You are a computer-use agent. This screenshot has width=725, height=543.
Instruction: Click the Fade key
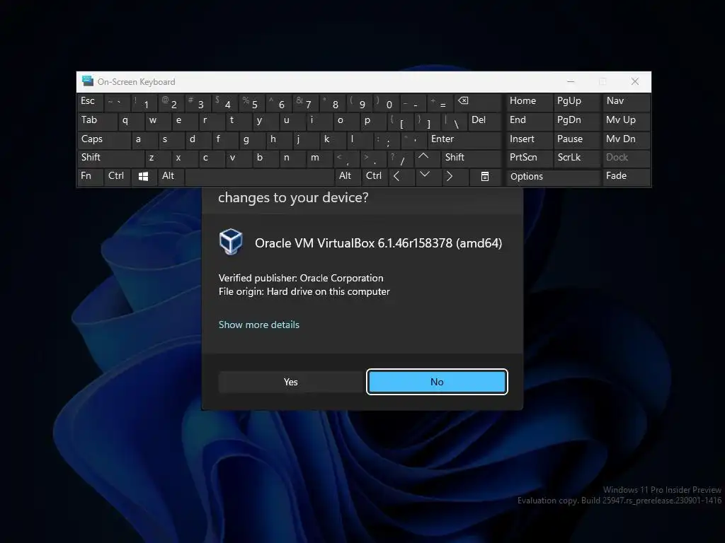(x=626, y=176)
